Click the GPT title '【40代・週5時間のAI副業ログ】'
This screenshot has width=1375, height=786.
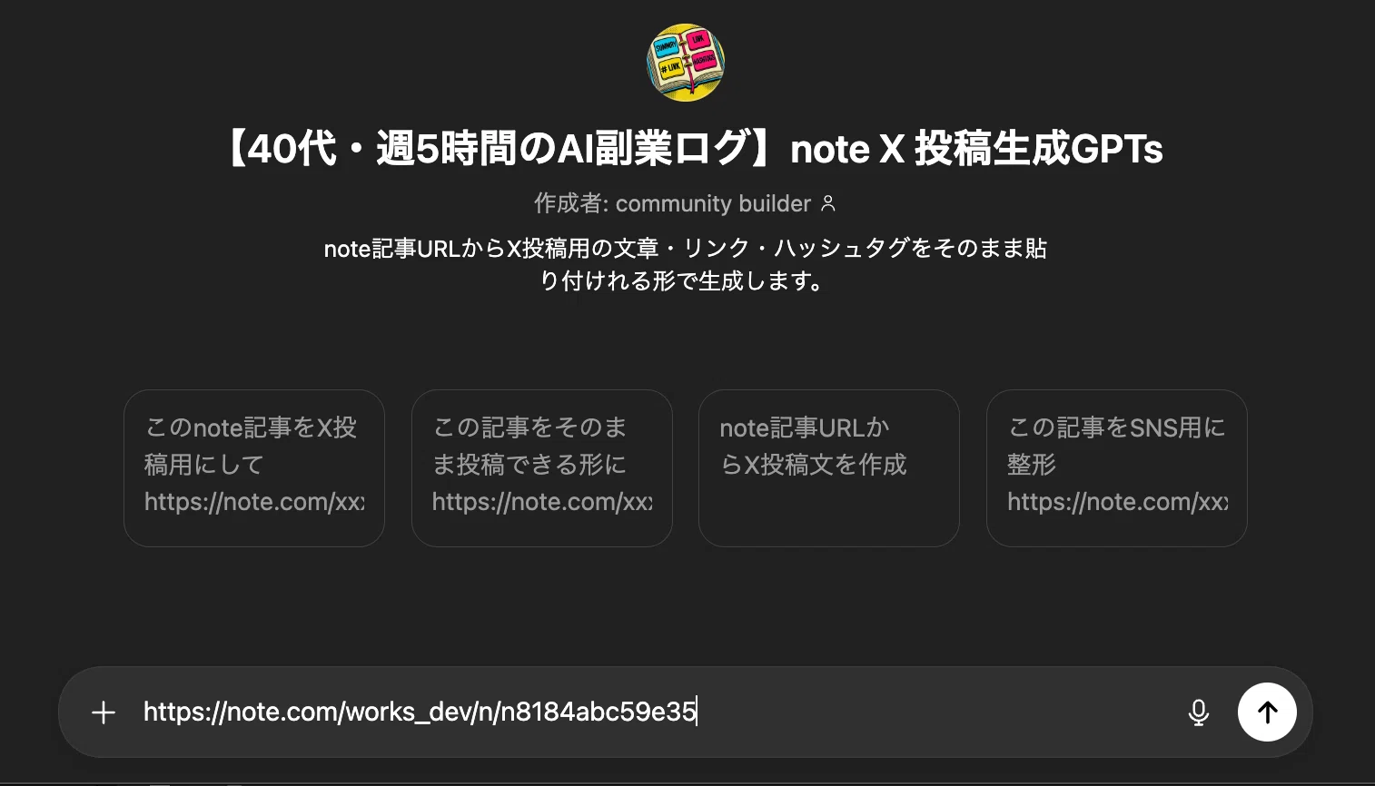tap(499, 148)
